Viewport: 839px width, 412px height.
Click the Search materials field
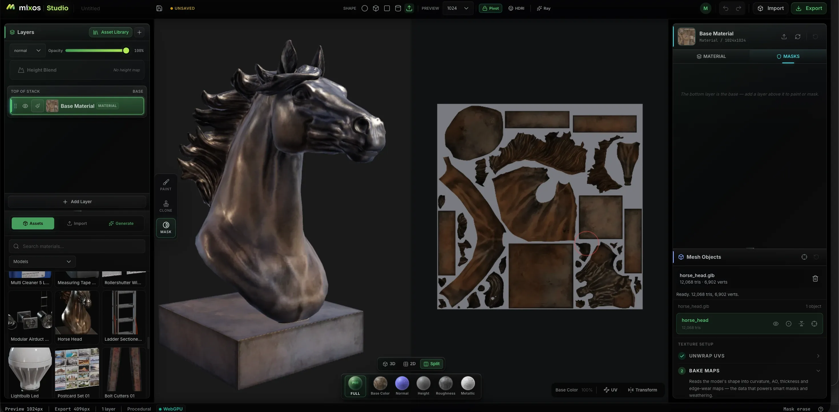pyautogui.click(x=77, y=246)
